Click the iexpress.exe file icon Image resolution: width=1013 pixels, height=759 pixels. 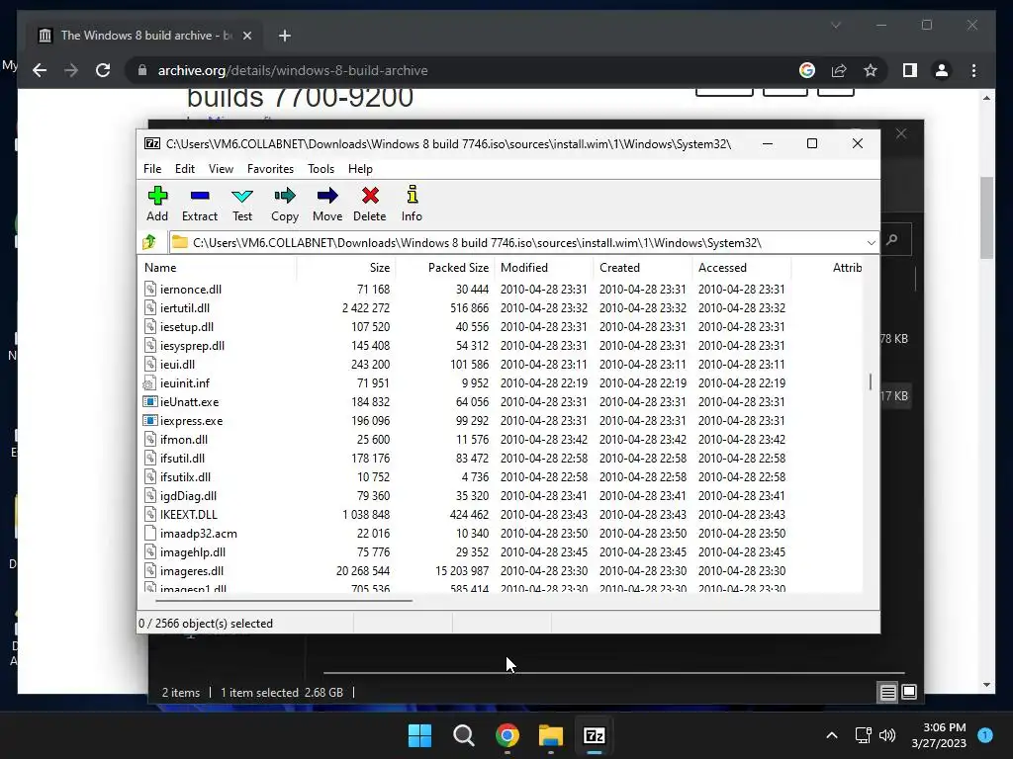150,420
